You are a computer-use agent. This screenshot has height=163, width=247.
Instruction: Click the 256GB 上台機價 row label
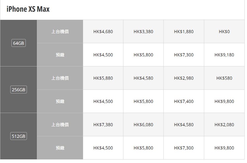pos(60,78)
